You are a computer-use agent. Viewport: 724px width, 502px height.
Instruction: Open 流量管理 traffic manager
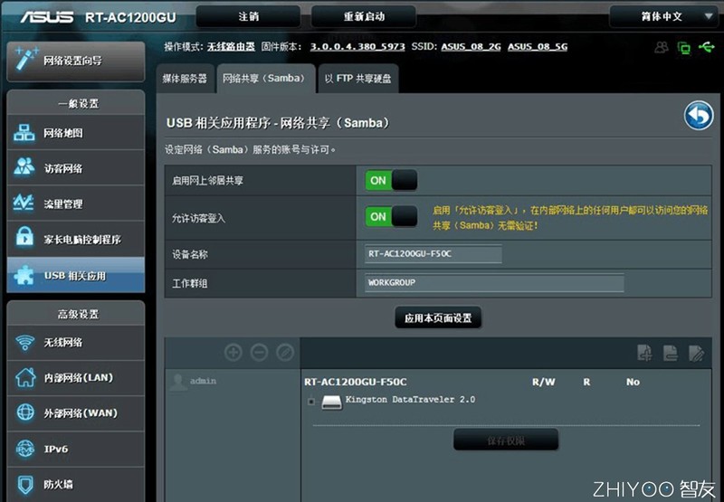[x=76, y=204]
